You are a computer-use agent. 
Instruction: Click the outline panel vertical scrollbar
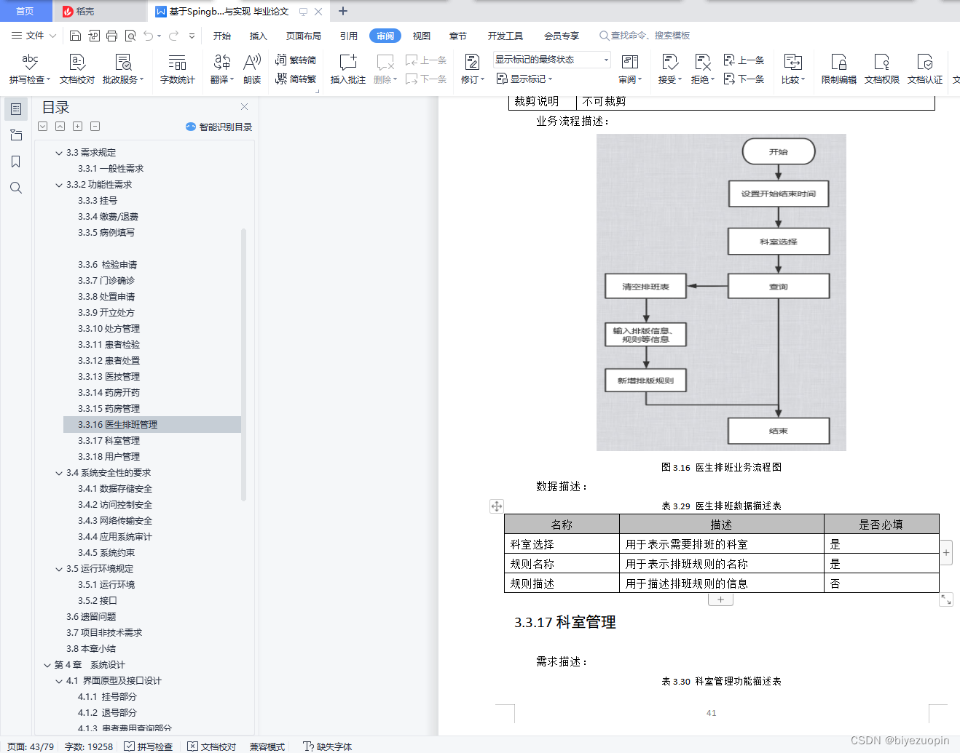point(243,364)
